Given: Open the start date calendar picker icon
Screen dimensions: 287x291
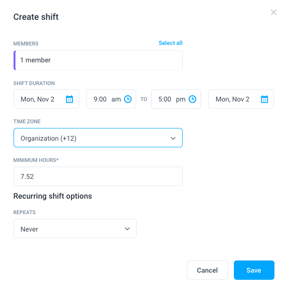Looking at the screenshot, I should (x=70, y=99).
